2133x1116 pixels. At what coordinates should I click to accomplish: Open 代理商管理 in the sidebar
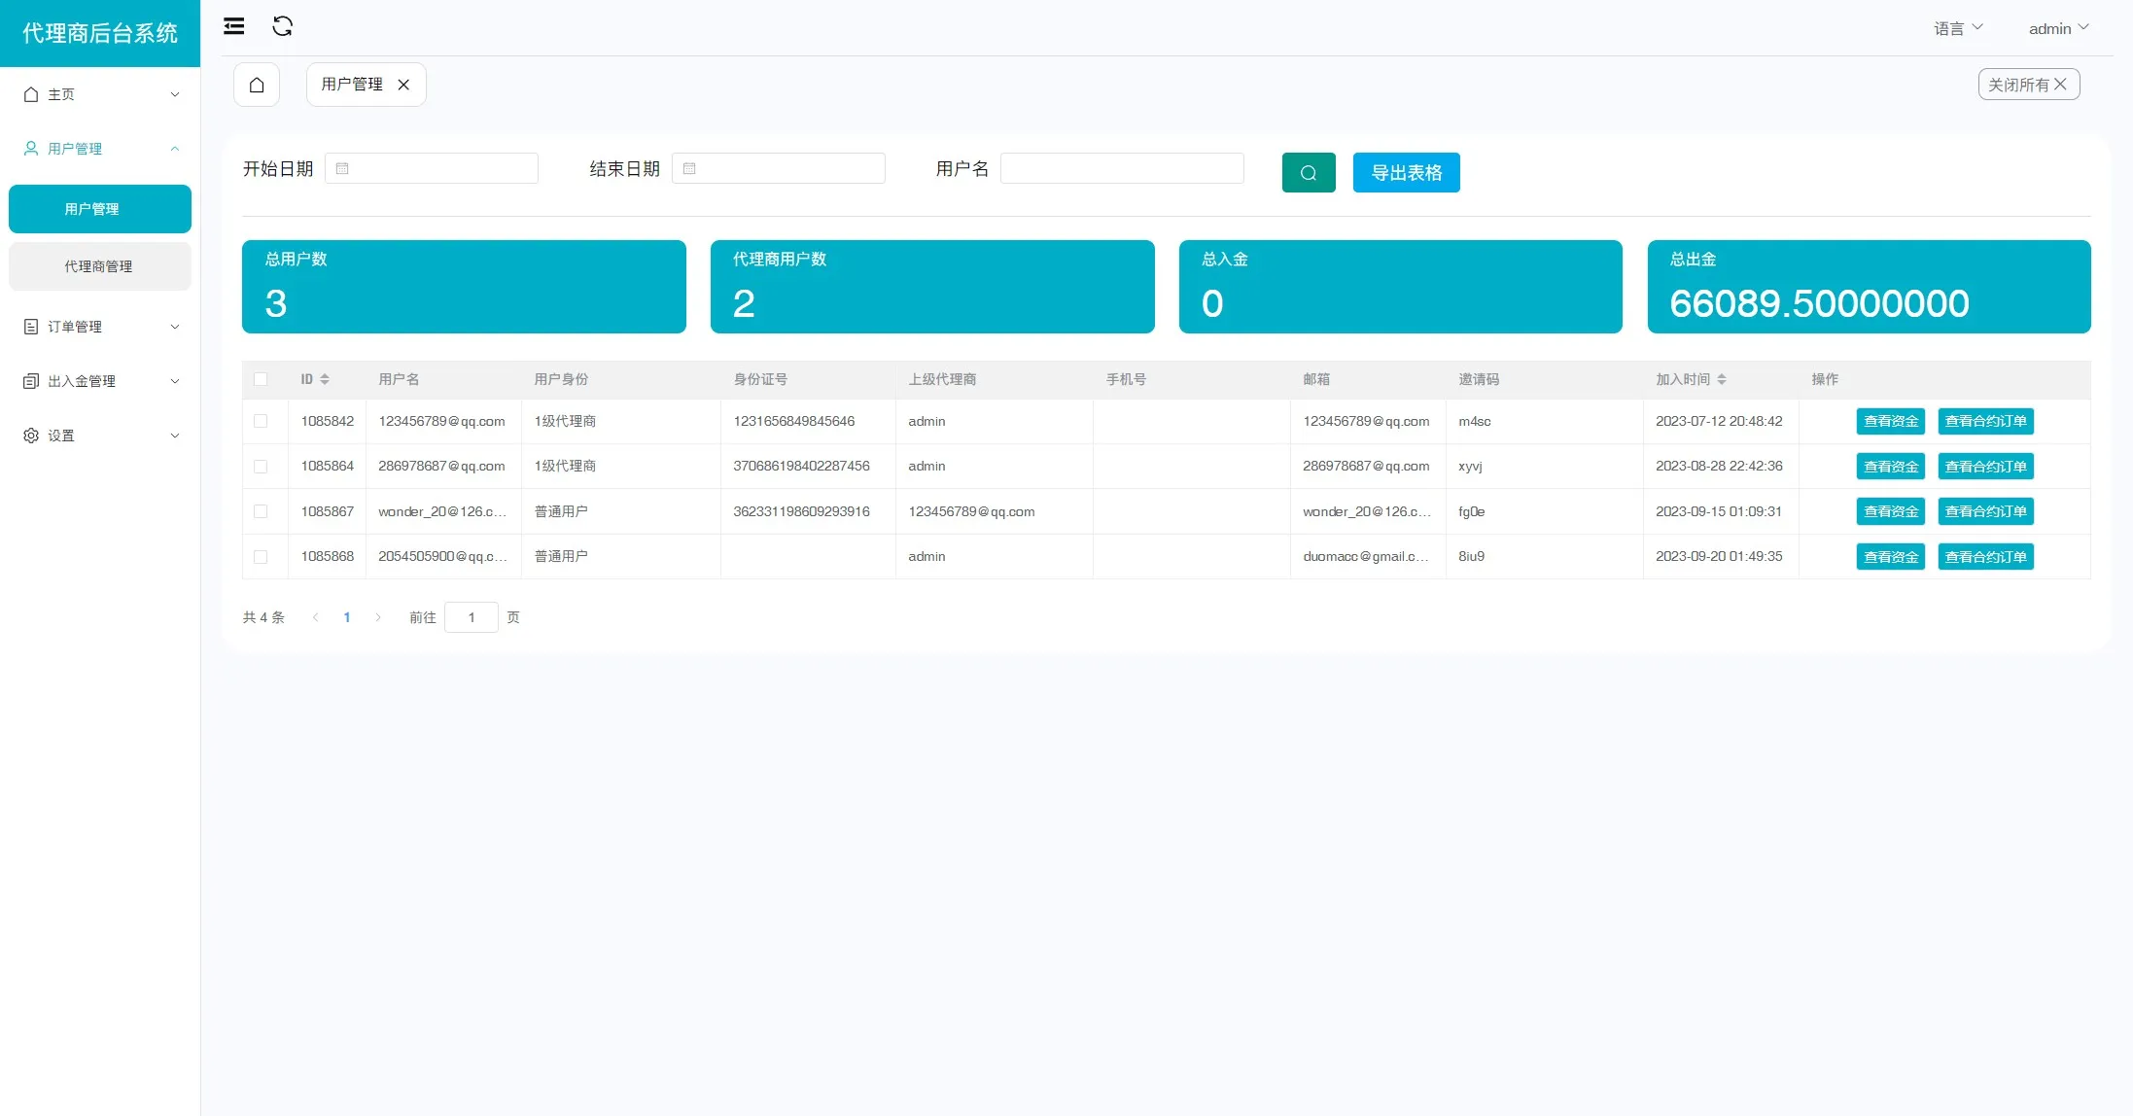(99, 266)
